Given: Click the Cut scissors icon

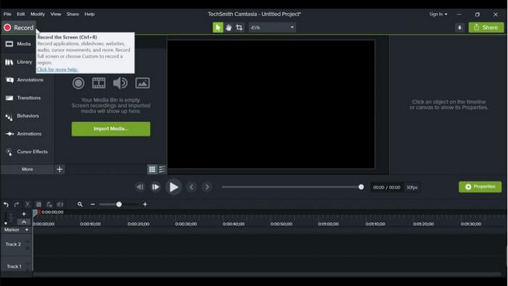Looking at the screenshot, I should pyautogui.click(x=28, y=205).
